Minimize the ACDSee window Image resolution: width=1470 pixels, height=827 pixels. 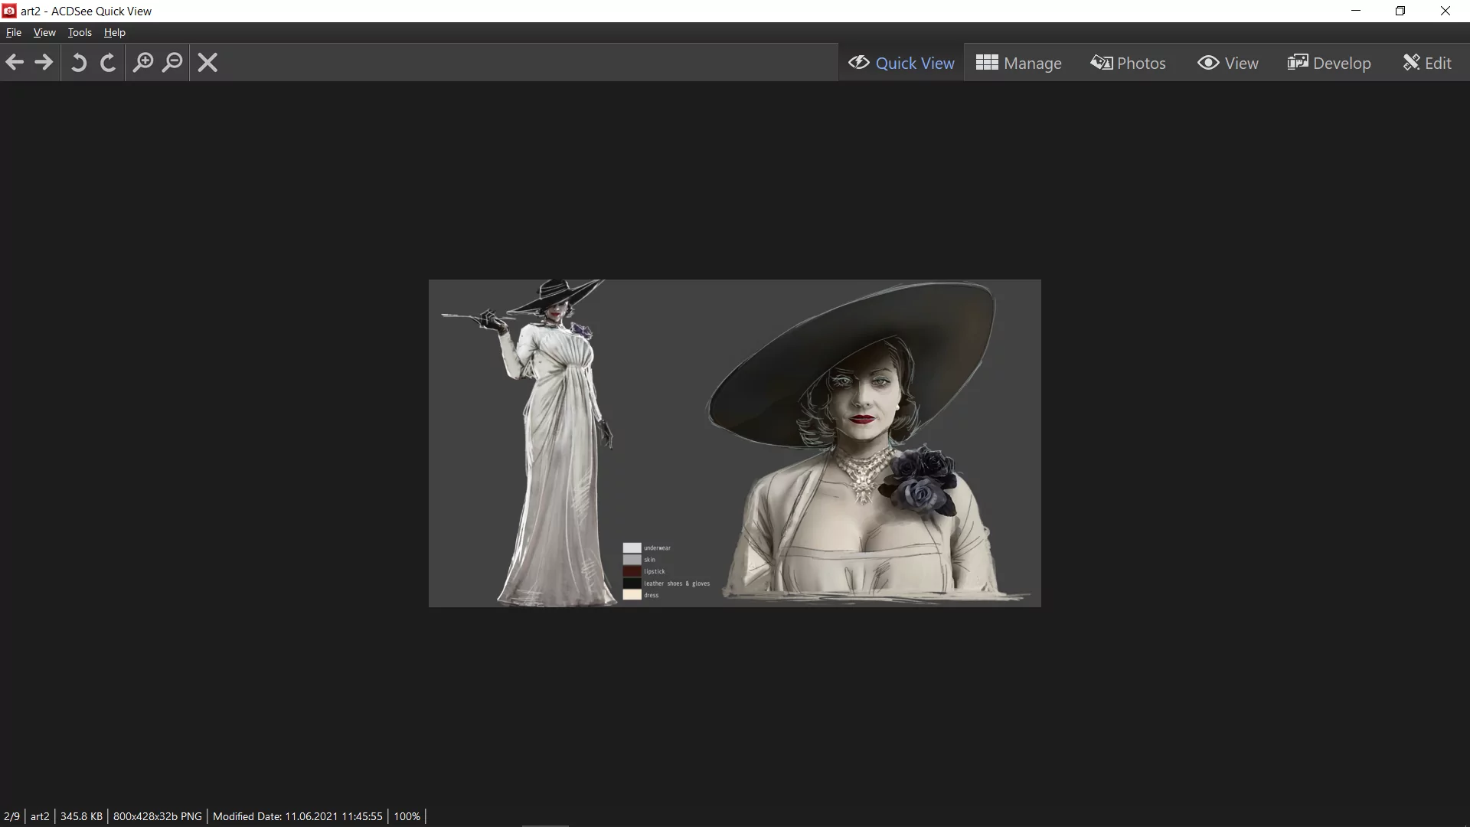click(x=1356, y=11)
